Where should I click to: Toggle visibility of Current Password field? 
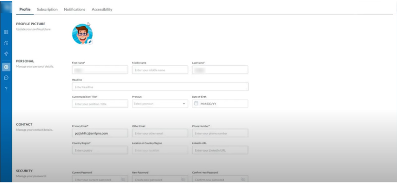click(123, 180)
